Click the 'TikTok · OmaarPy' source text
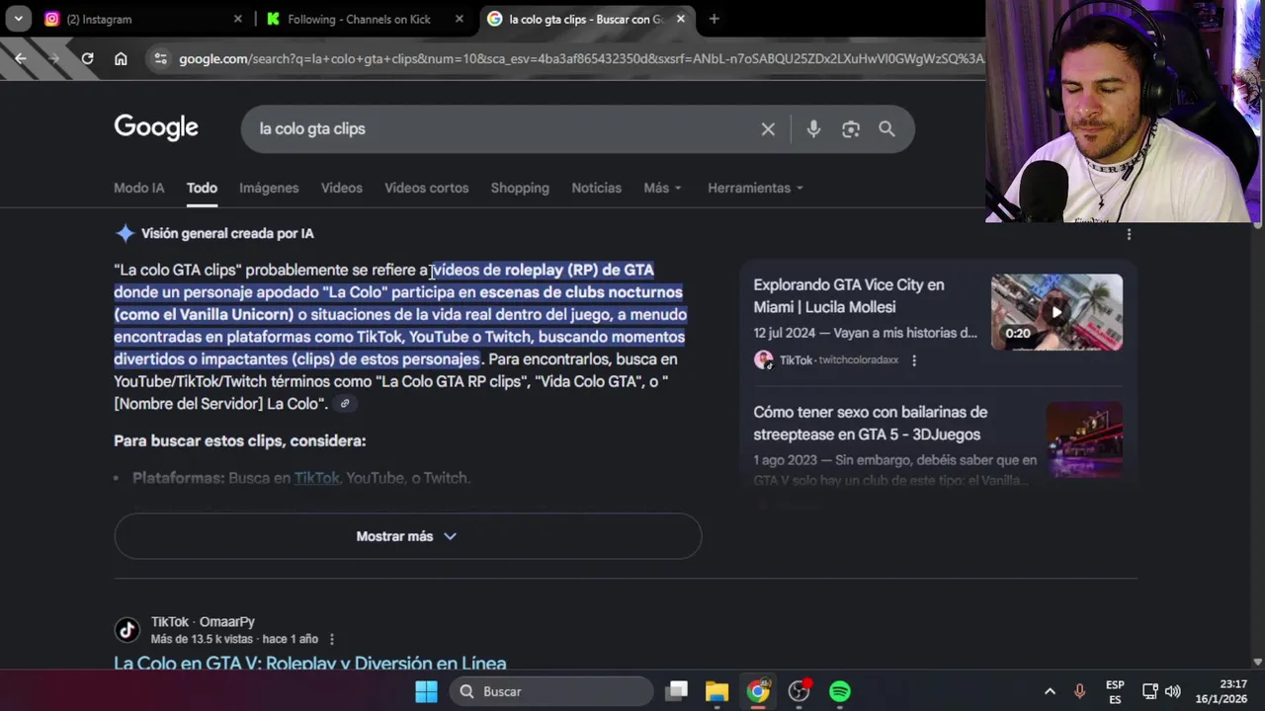The height and width of the screenshot is (711, 1265). point(203,621)
